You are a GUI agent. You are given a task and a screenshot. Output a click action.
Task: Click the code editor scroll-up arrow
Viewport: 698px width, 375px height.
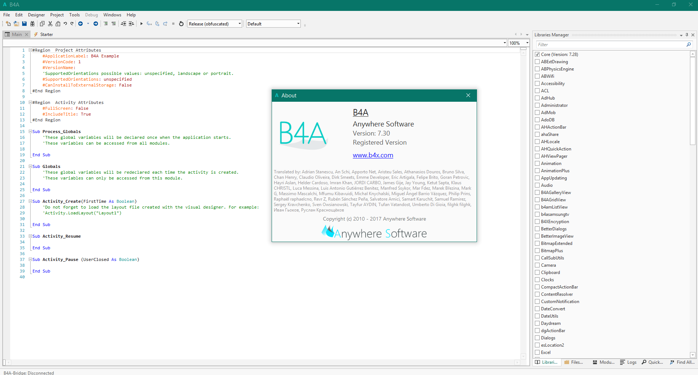[523, 53]
